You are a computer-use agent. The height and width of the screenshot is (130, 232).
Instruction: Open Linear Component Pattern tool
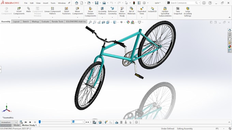[x=53, y=11]
